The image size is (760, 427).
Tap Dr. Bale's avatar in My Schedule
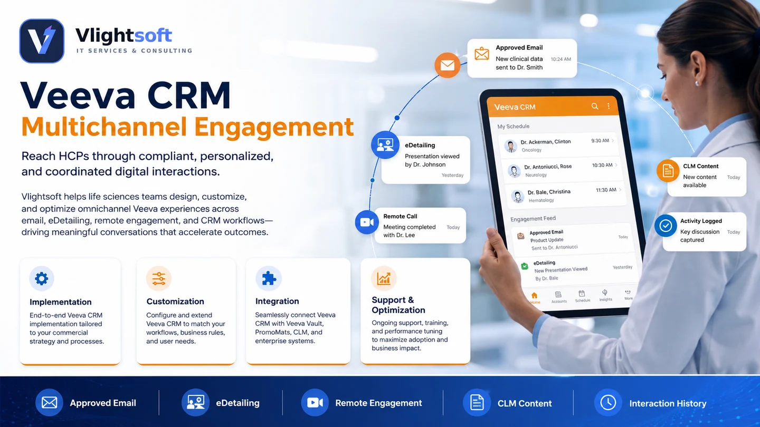[x=518, y=197]
